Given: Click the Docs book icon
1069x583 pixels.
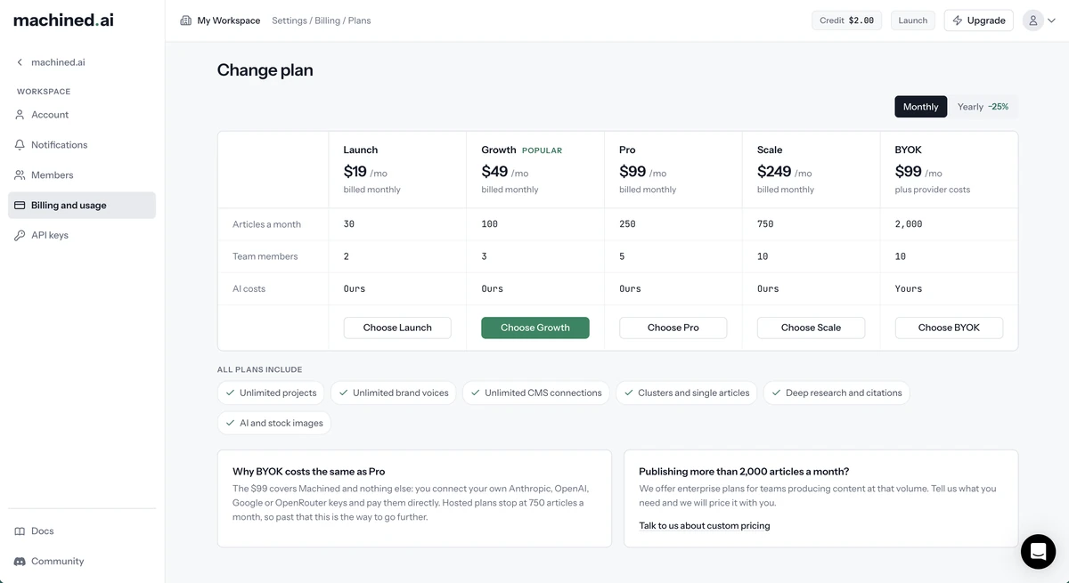Looking at the screenshot, I should coord(20,531).
